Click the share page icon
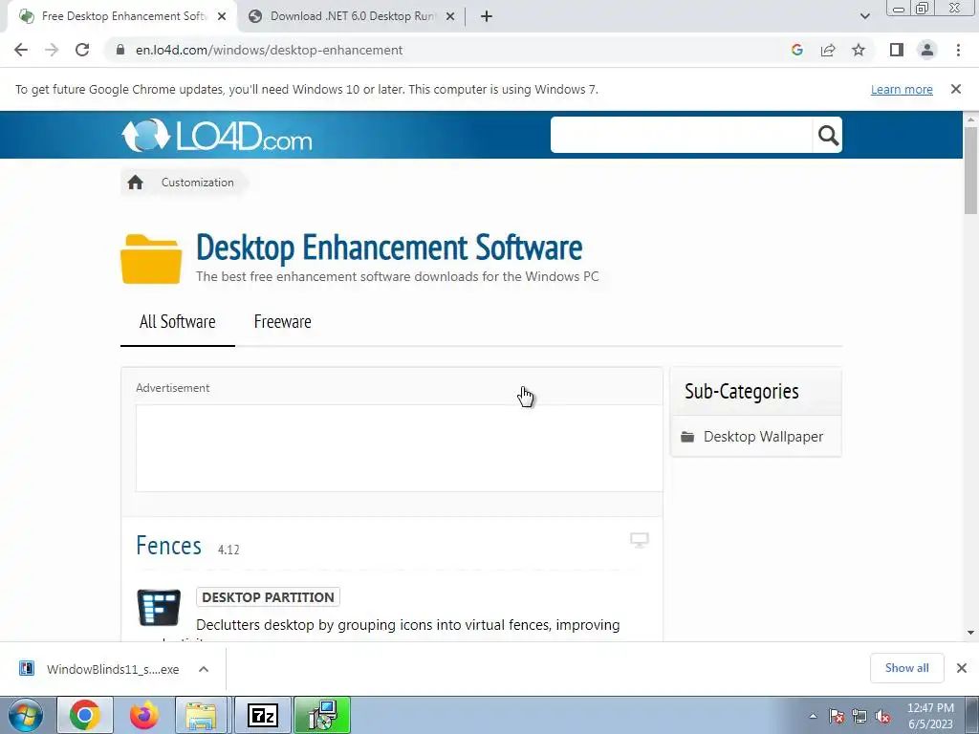 pyautogui.click(x=828, y=50)
